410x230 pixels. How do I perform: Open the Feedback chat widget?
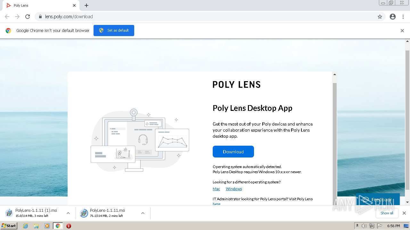pyautogui.click(x=378, y=200)
